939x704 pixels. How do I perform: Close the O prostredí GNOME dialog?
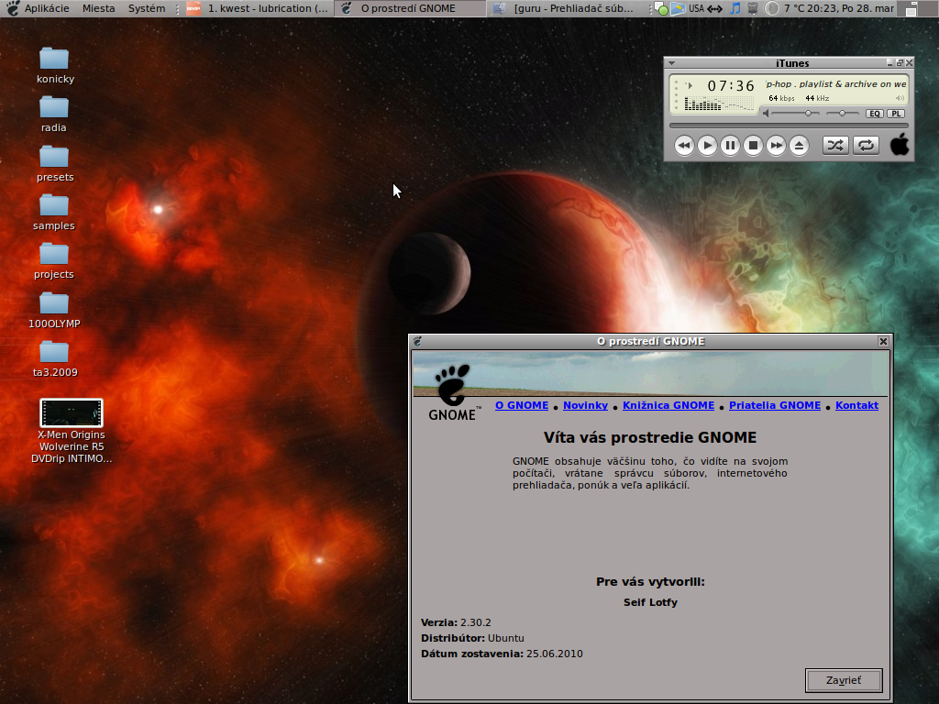(883, 341)
